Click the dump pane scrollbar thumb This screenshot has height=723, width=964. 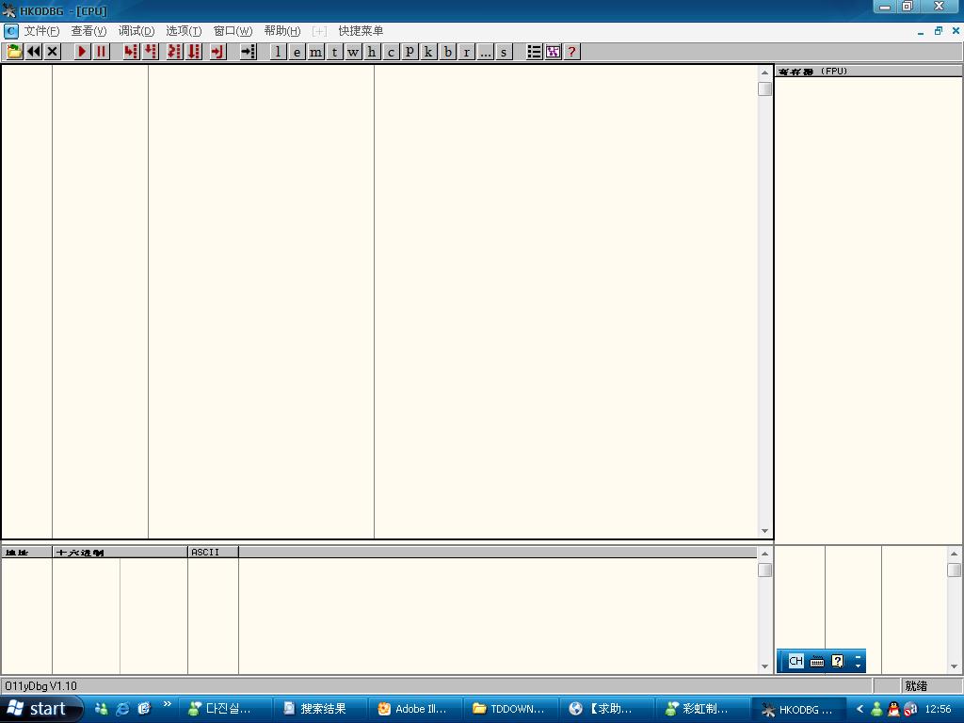(x=764, y=570)
